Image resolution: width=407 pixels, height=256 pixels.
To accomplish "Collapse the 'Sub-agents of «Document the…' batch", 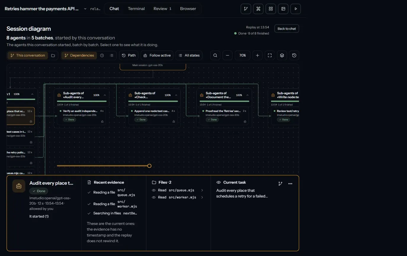I will click(248, 95).
